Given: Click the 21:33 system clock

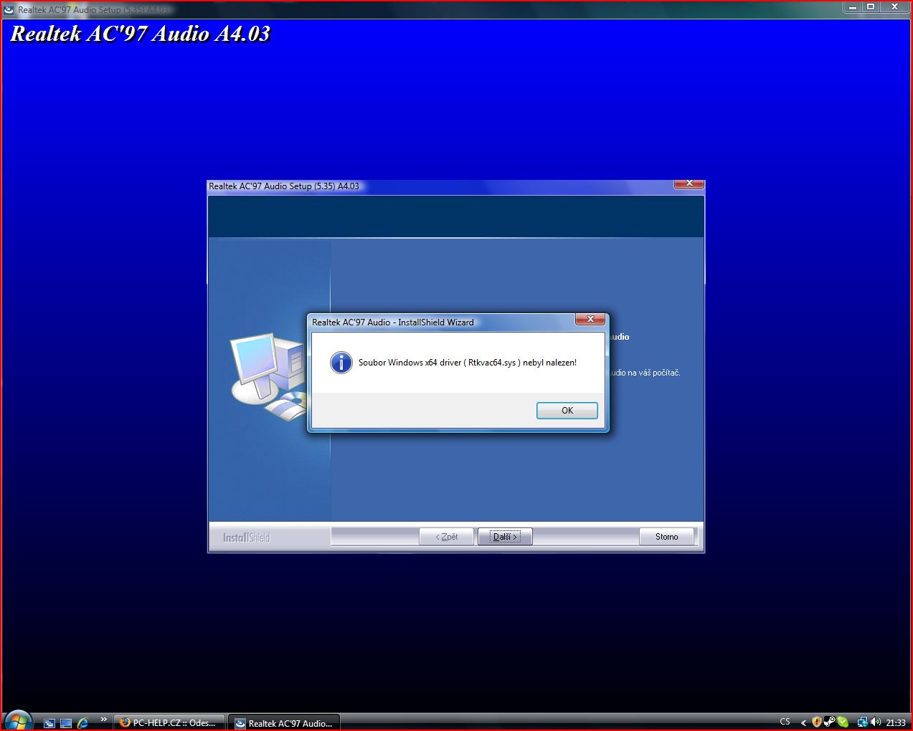Looking at the screenshot, I should click(x=896, y=722).
